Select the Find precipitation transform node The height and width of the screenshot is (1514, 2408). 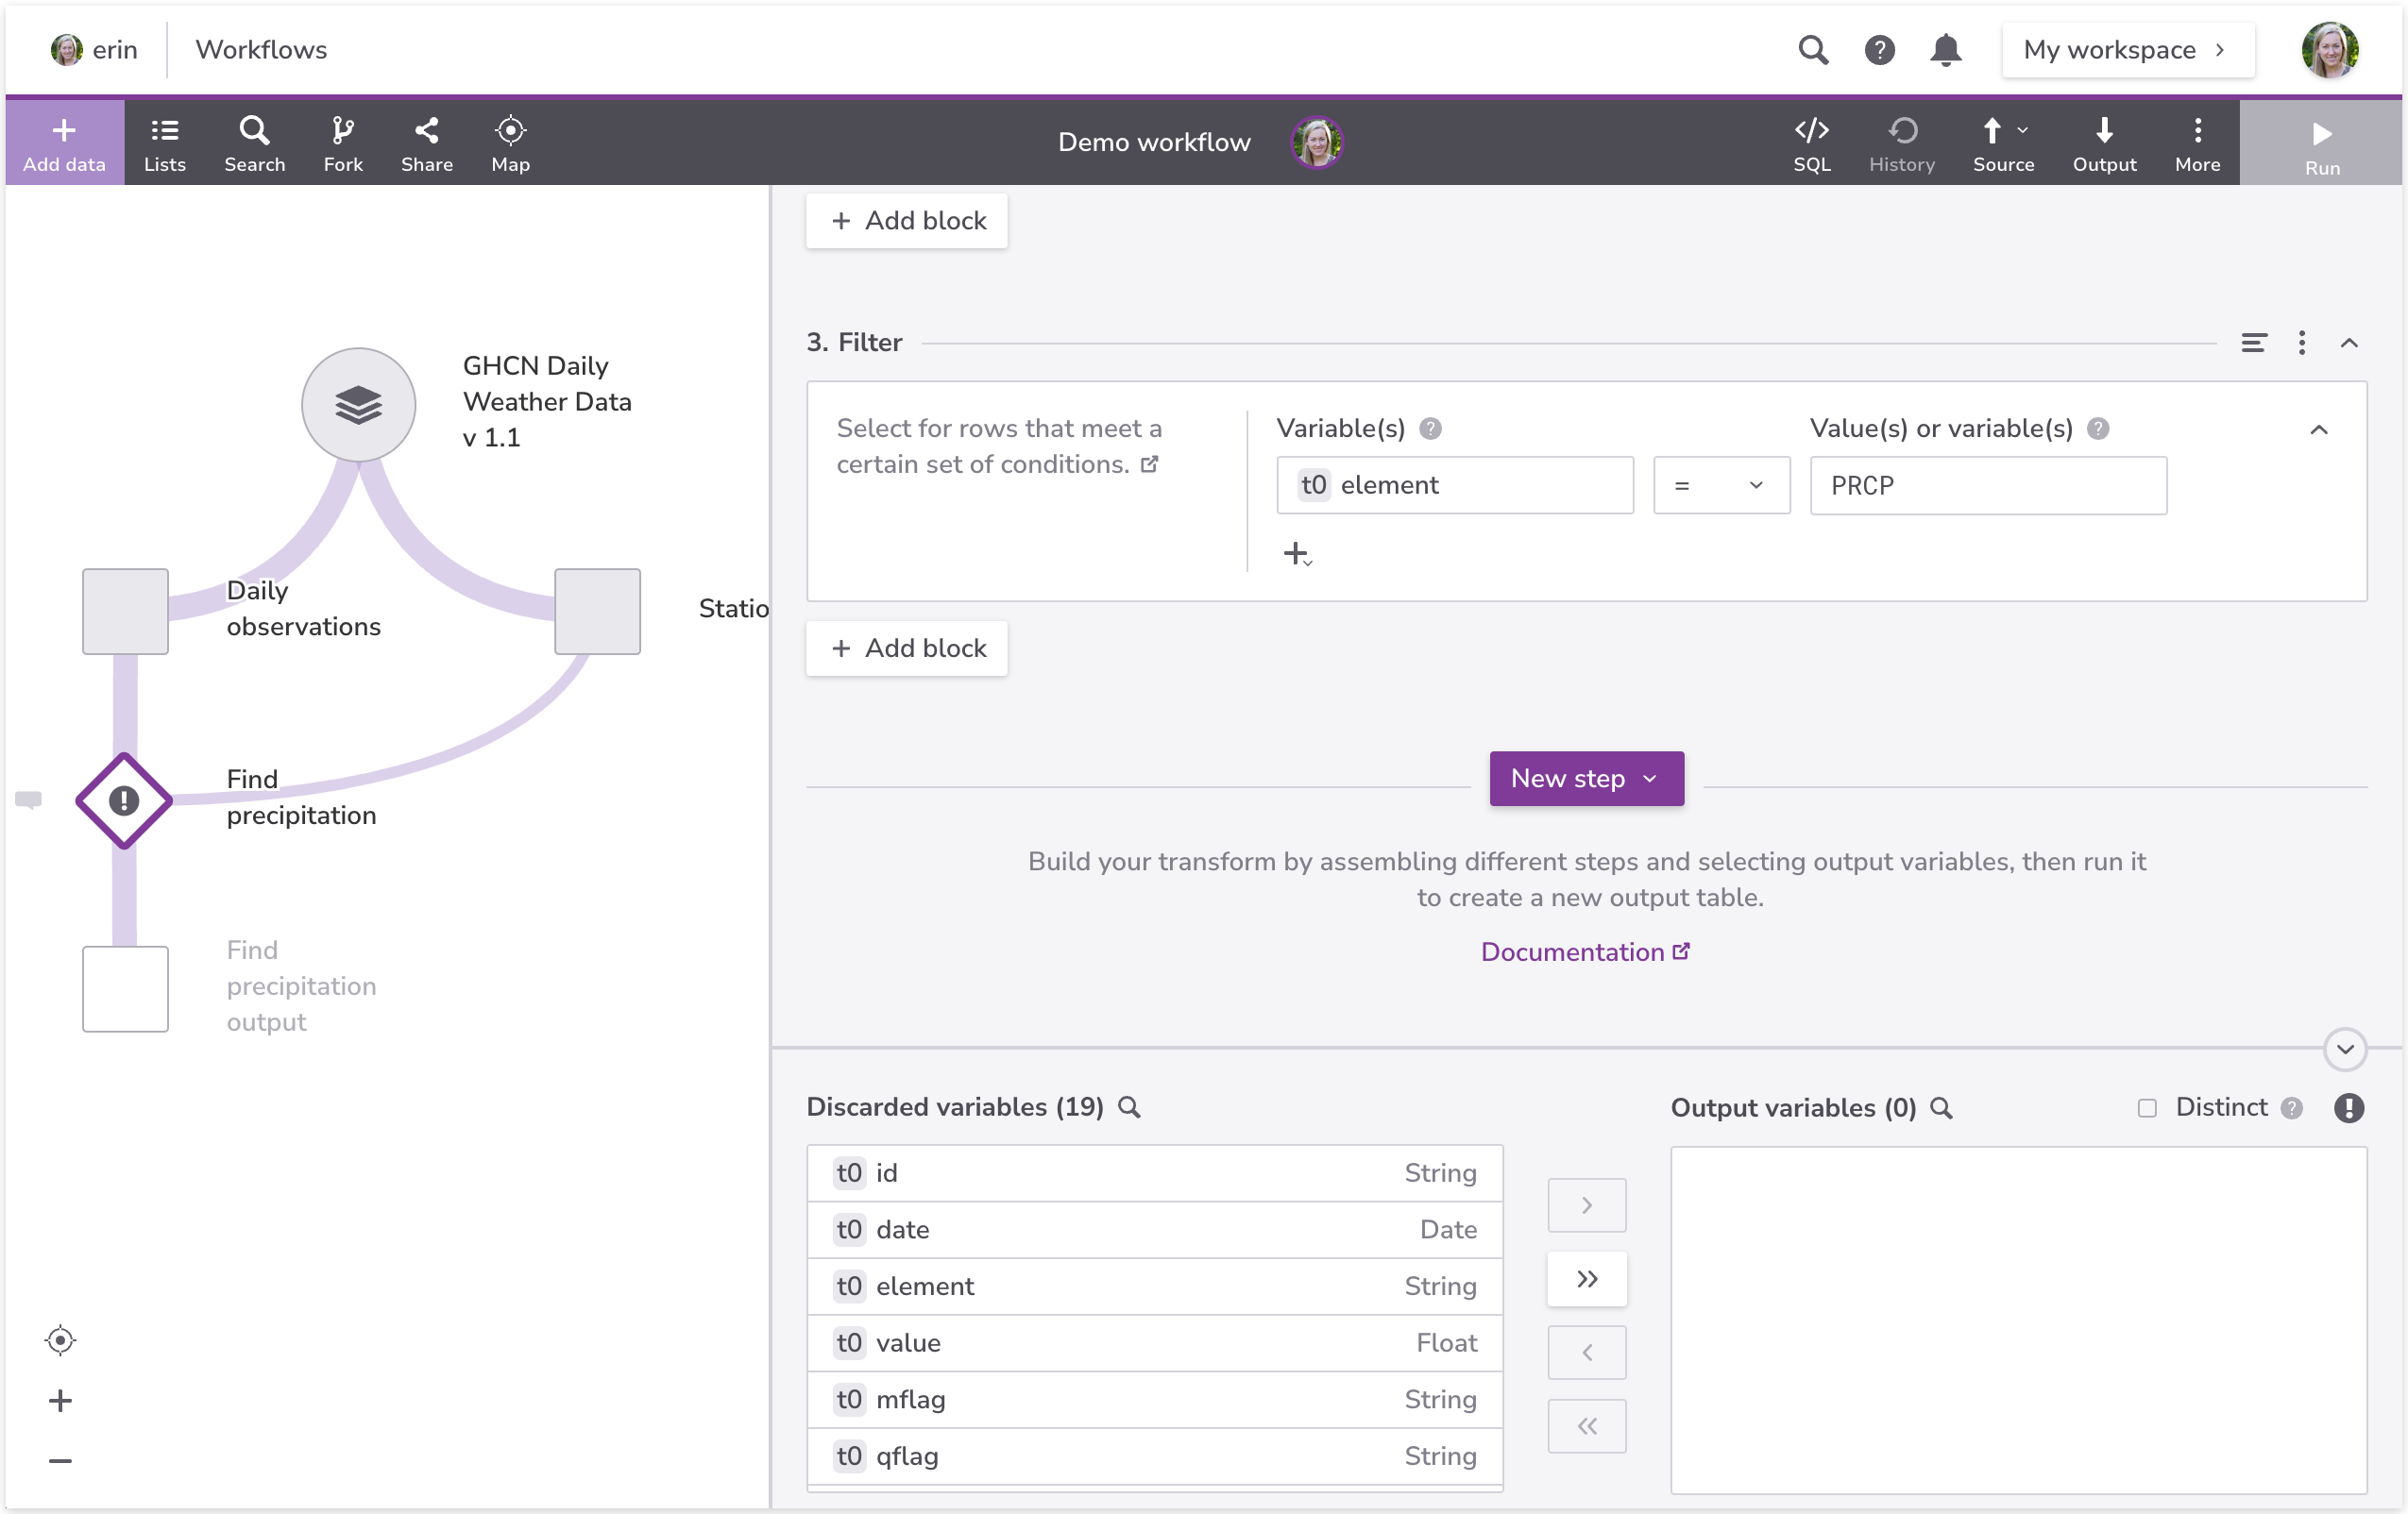(x=124, y=800)
